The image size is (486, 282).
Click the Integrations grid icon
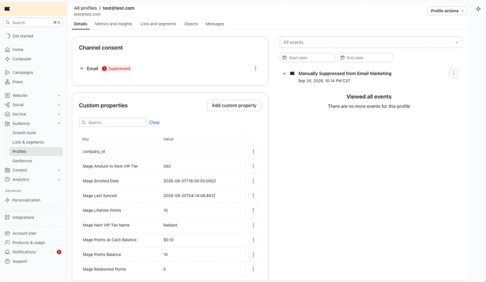[7, 217]
